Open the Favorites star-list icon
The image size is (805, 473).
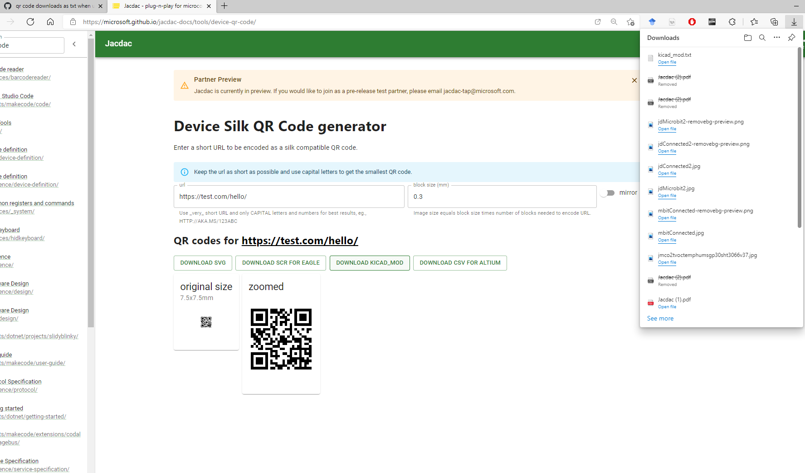pyautogui.click(x=754, y=21)
